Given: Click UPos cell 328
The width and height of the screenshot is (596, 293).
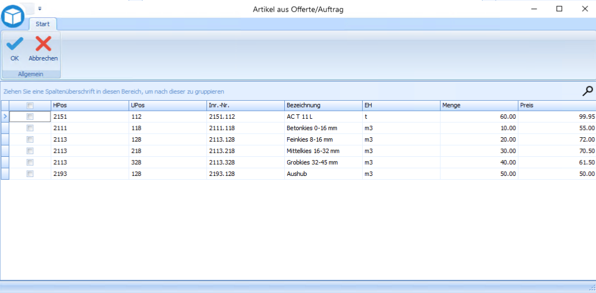Looking at the screenshot, I should pyautogui.click(x=168, y=162).
